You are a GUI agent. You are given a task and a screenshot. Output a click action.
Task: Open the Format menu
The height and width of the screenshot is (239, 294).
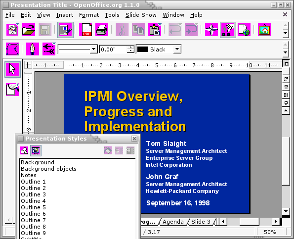point(89,15)
